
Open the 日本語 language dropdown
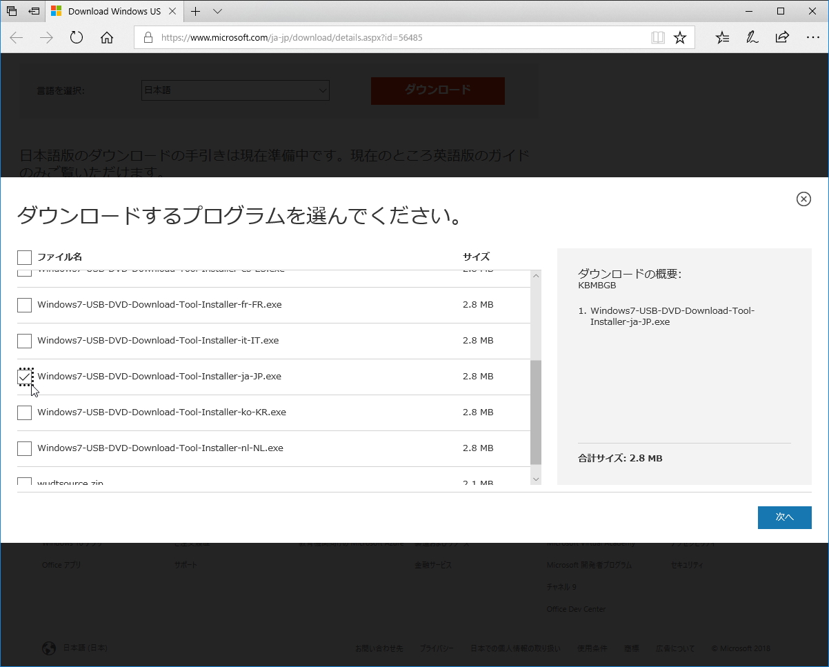[x=234, y=90]
